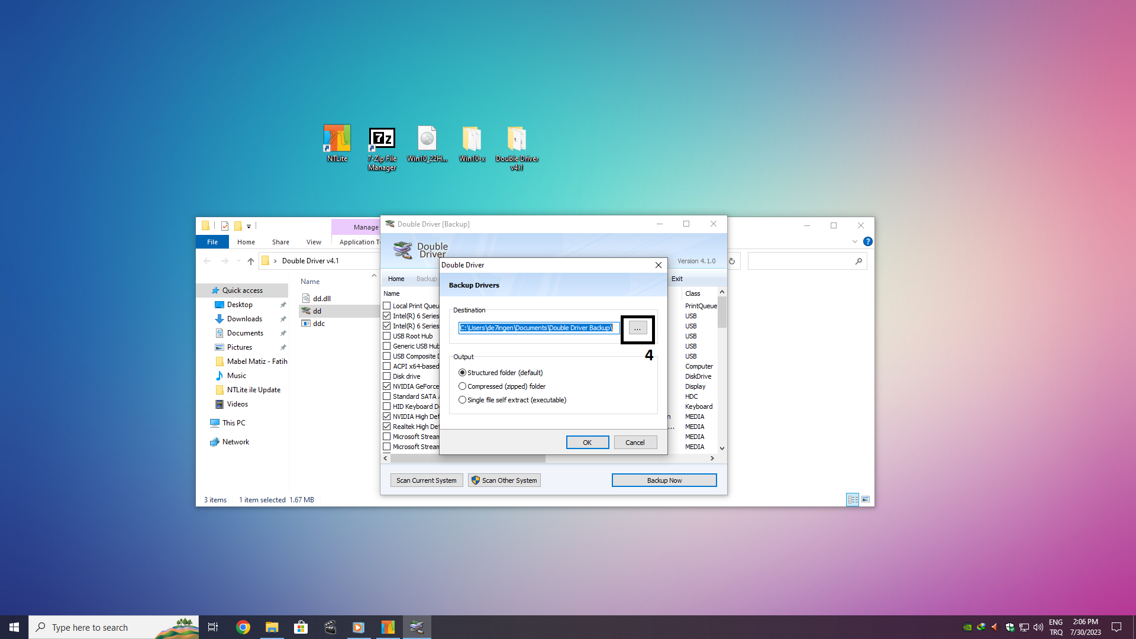Expand Quick access tree in Explorer
Viewport: 1136px width, 639px height.
[x=205, y=291]
